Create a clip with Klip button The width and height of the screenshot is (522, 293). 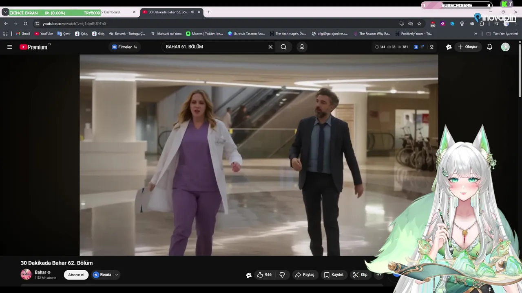pyautogui.click(x=360, y=275)
